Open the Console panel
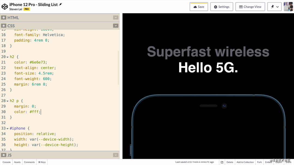Image resolution: width=294 pixels, height=165 pixels. pos(7,162)
